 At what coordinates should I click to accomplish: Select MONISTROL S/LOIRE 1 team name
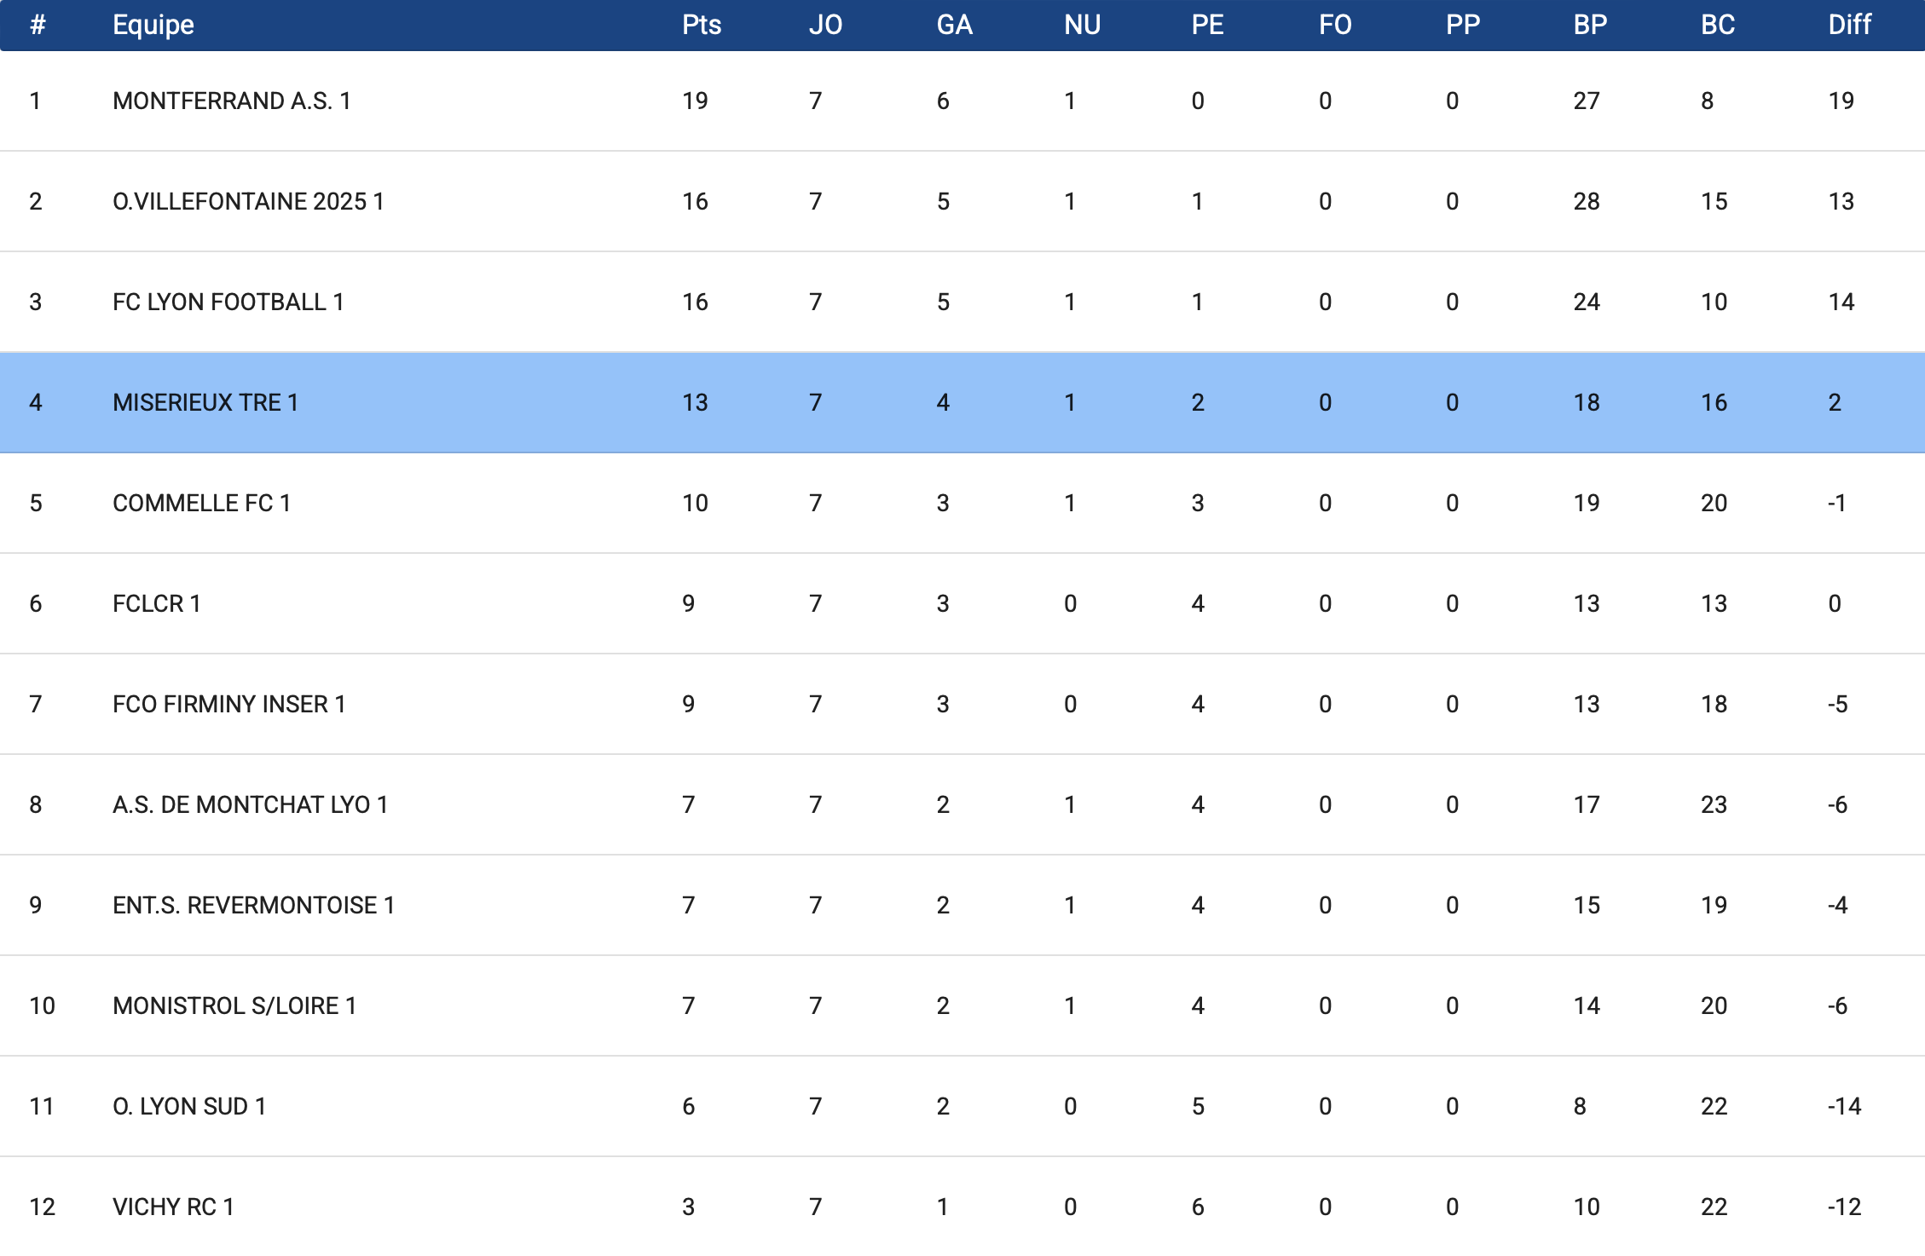click(234, 1006)
